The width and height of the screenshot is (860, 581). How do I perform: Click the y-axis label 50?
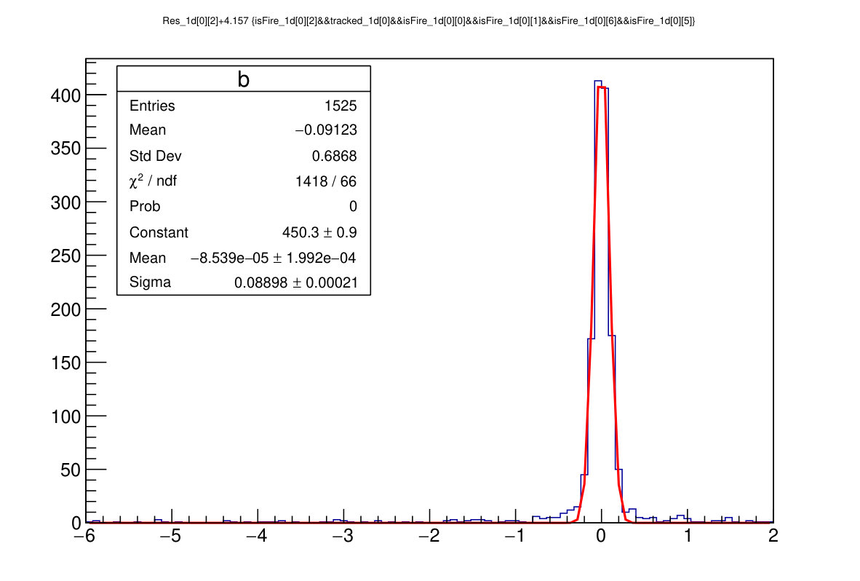[71, 470]
